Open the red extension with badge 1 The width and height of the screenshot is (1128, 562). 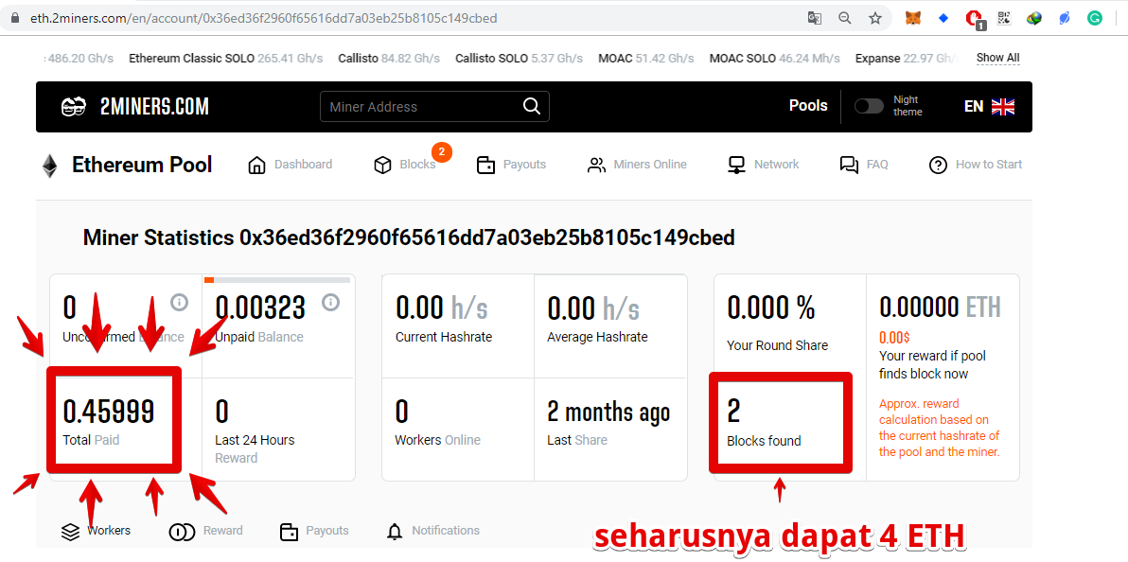tap(975, 20)
